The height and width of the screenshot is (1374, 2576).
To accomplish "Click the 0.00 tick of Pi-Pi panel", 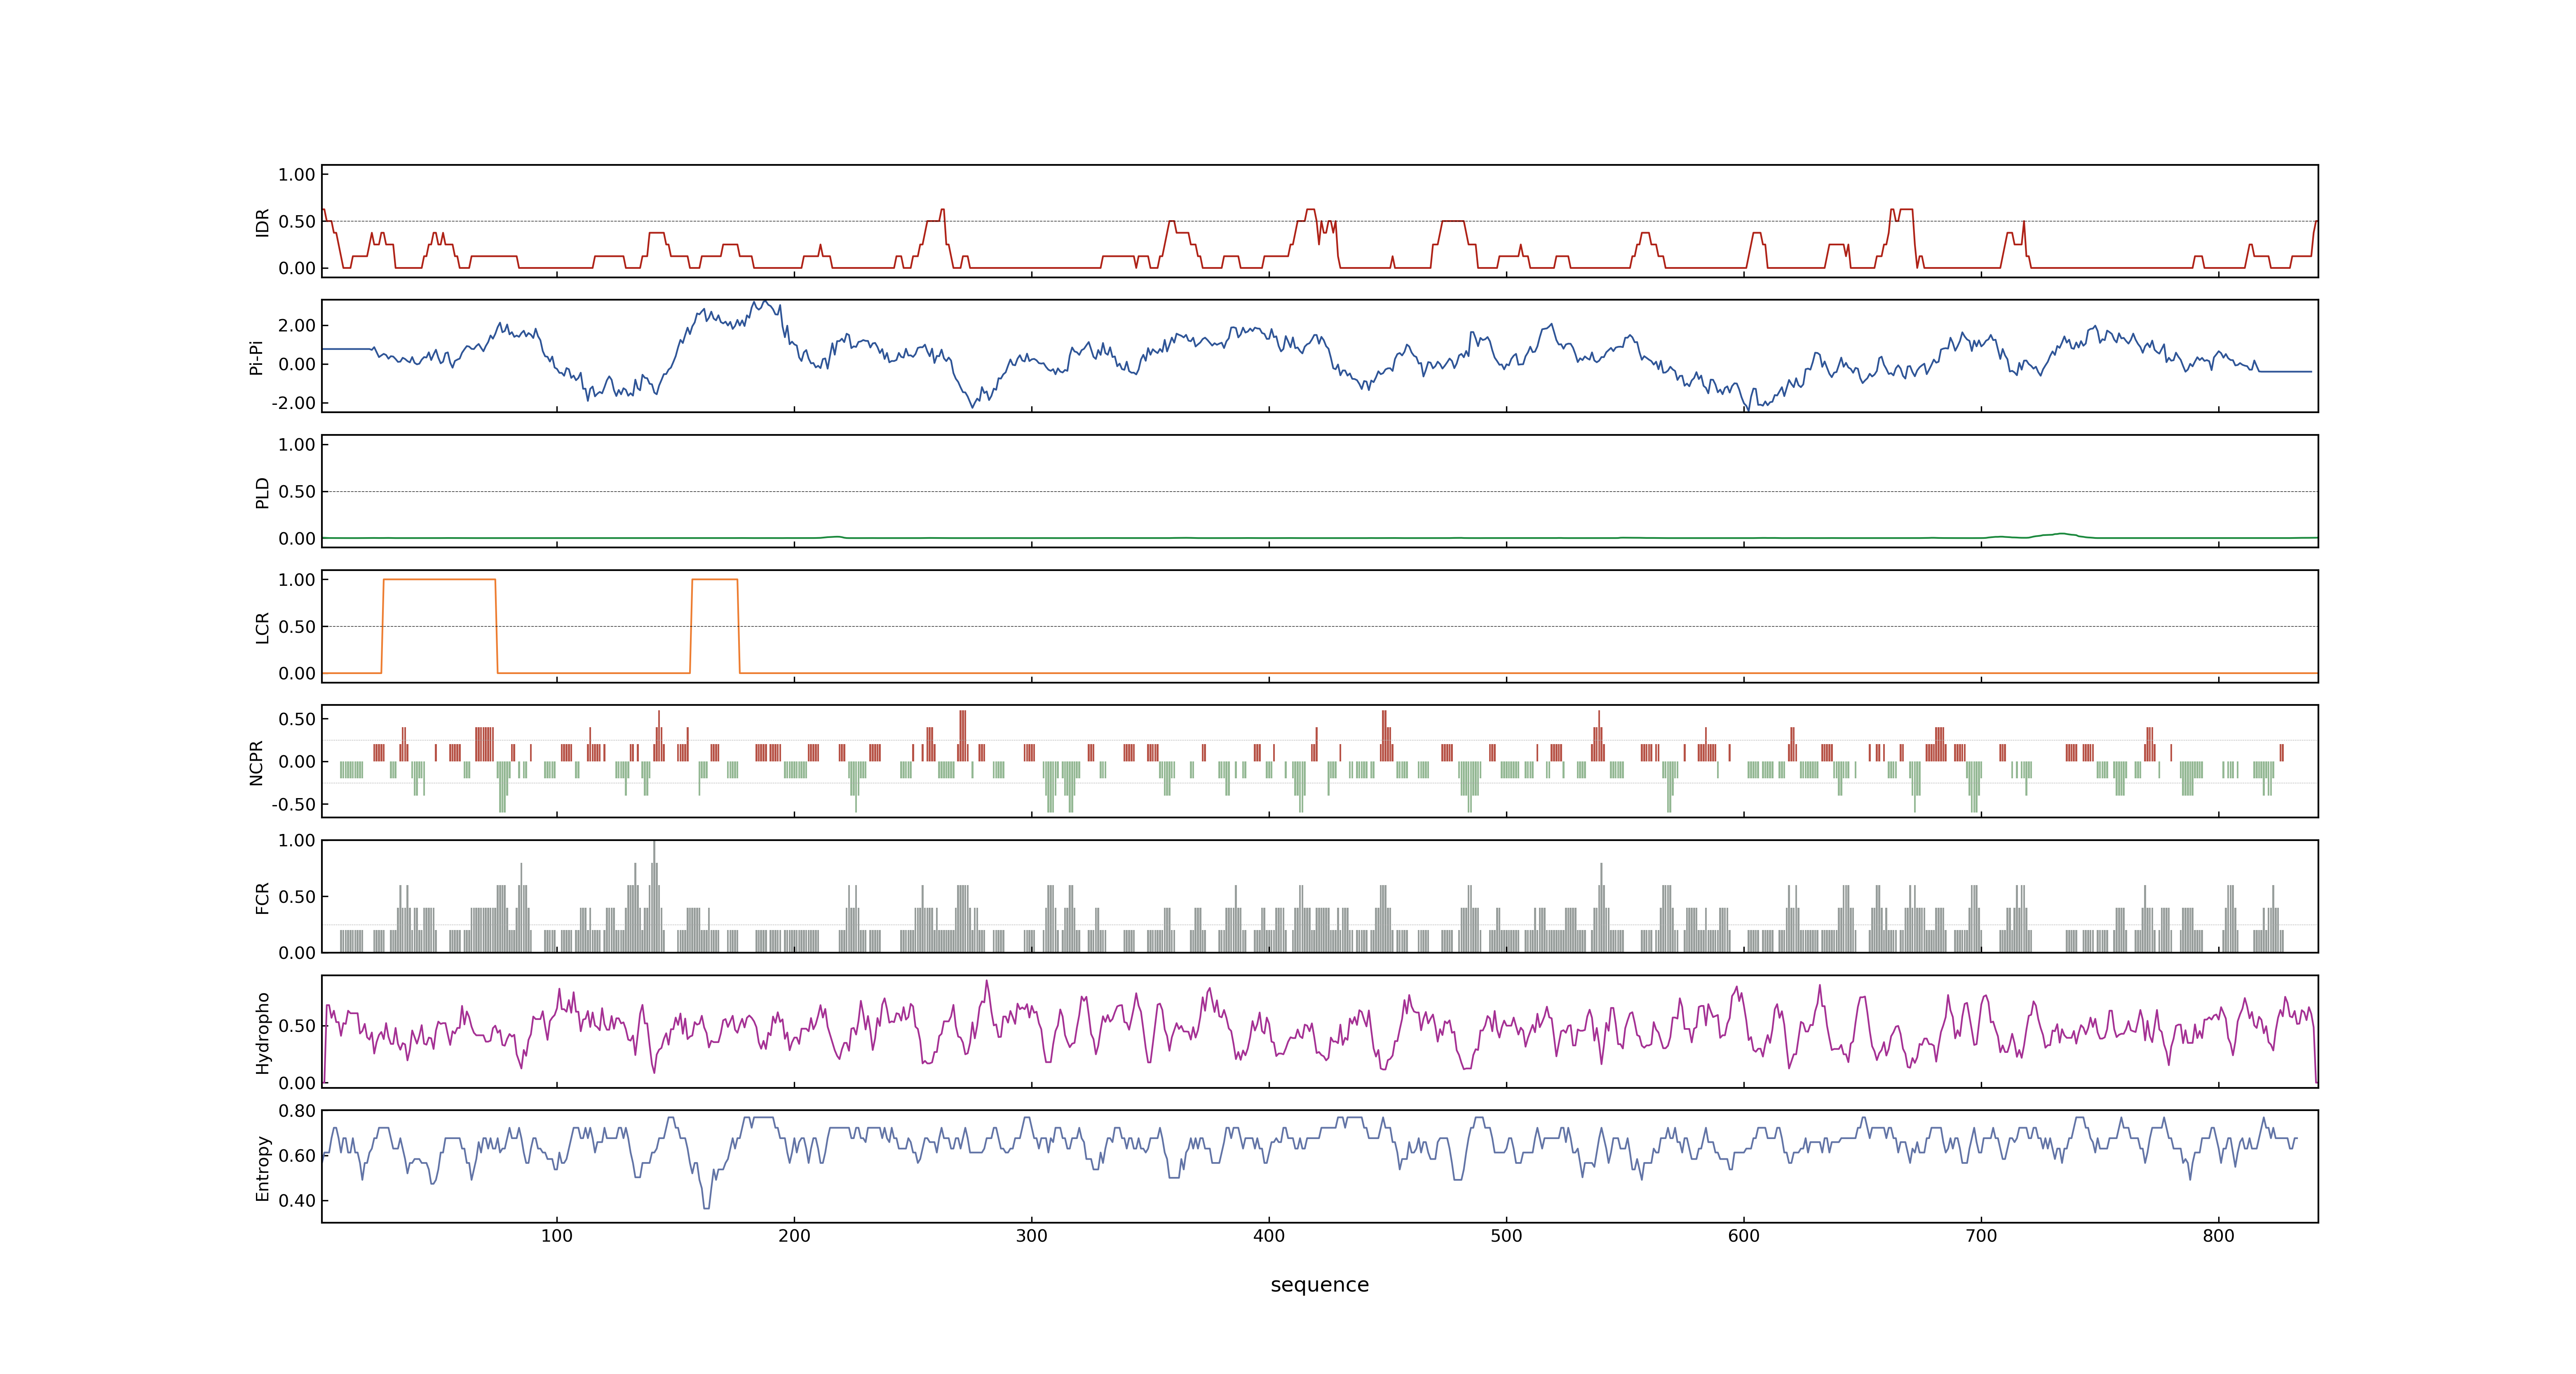I will point(297,364).
